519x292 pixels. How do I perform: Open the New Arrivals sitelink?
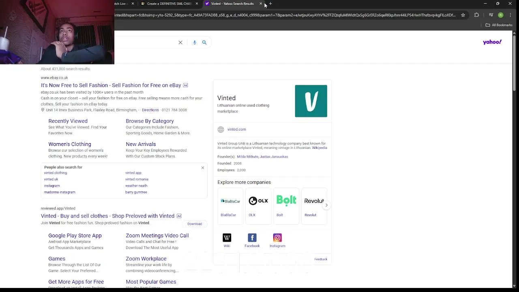[x=141, y=144]
